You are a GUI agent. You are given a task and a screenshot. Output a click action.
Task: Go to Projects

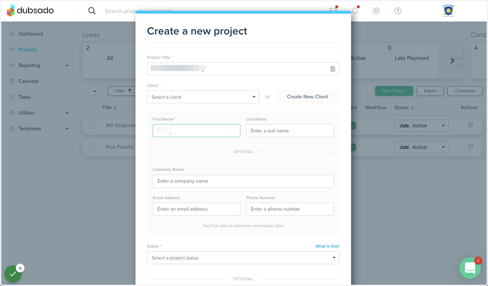point(28,50)
